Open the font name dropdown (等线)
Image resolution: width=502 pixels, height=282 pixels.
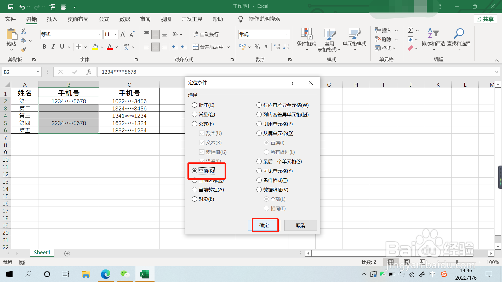coord(100,34)
